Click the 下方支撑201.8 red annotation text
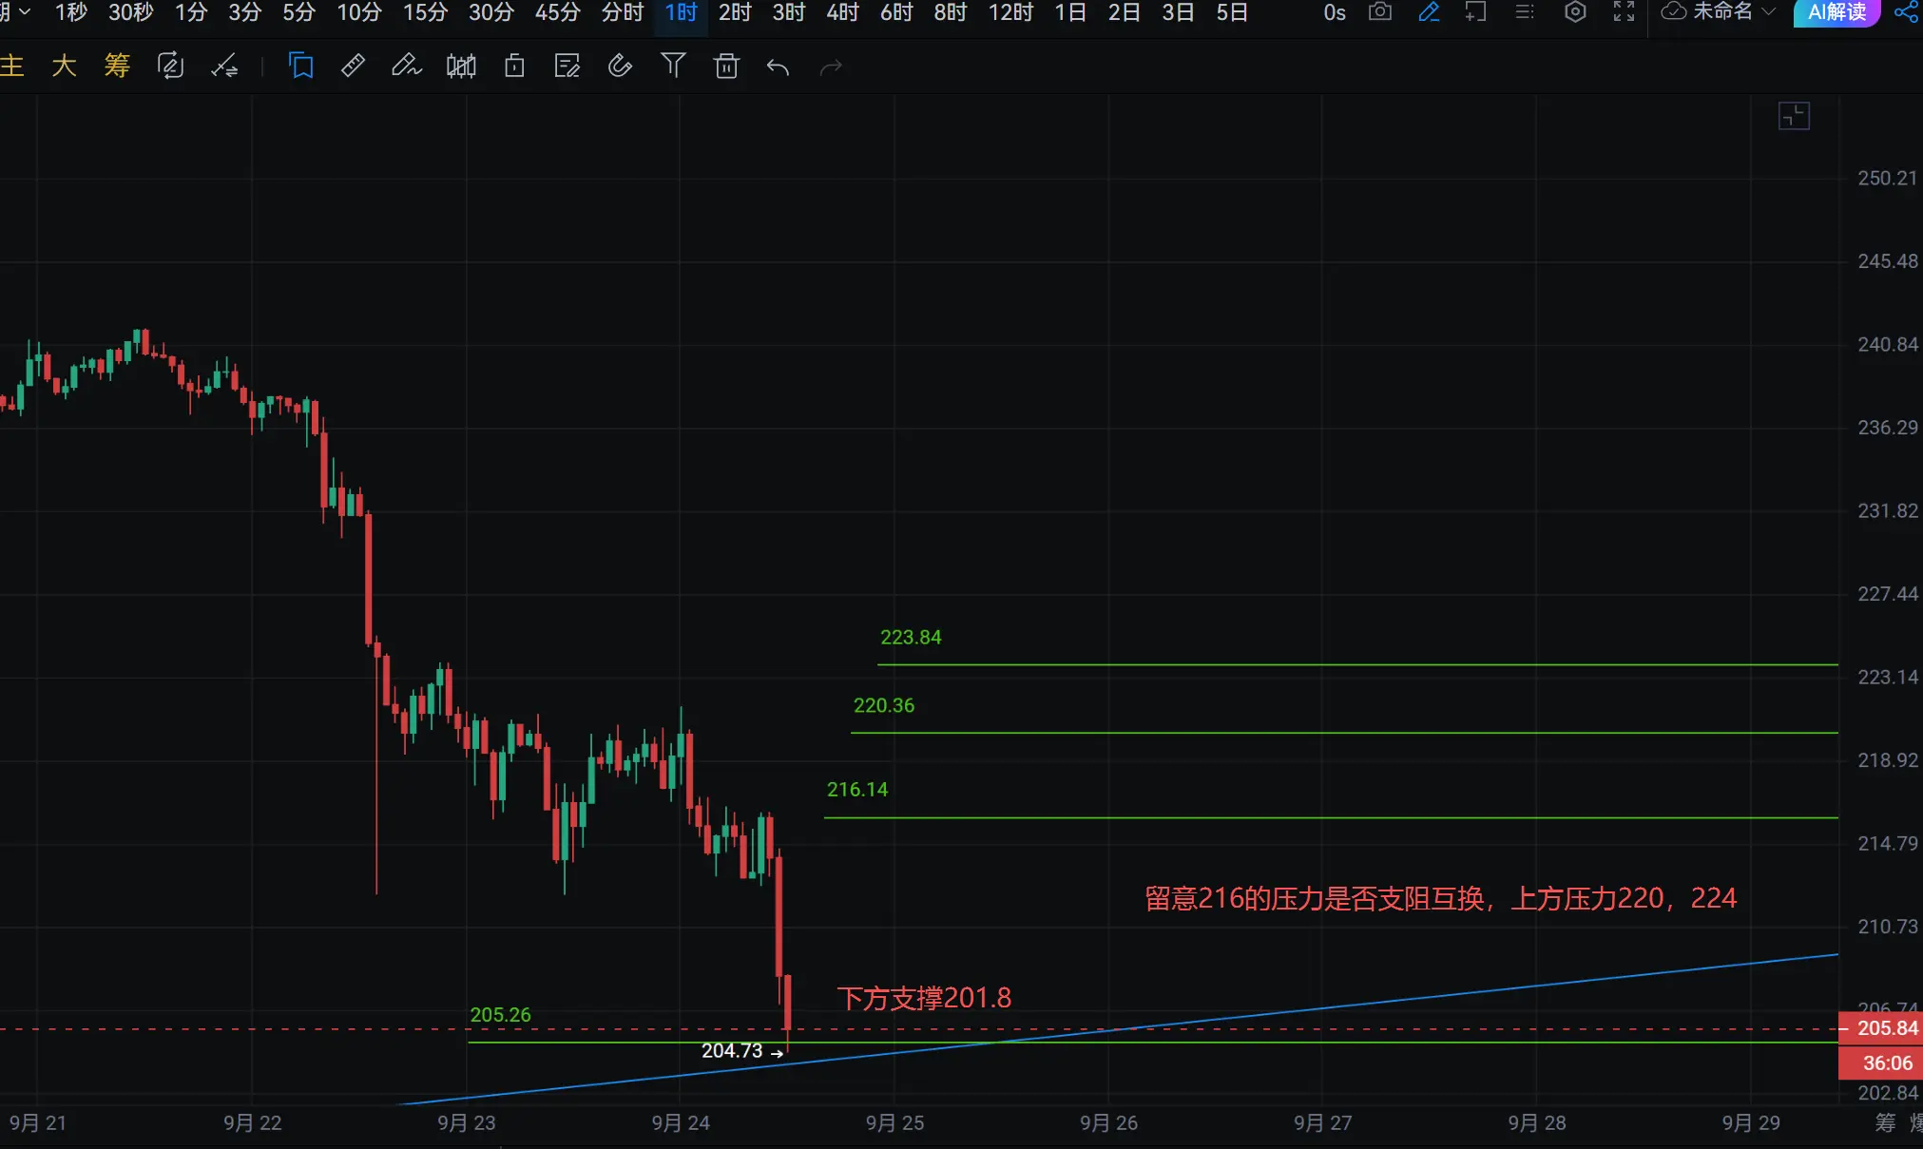Viewport: 1923px width, 1149px height. (x=924, y=998)
